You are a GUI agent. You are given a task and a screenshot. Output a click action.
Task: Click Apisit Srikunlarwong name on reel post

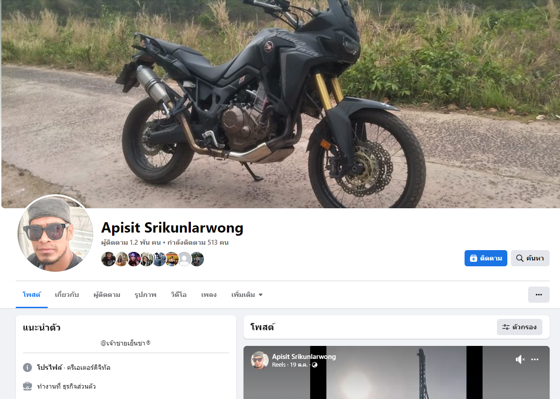tap(304, 357)
